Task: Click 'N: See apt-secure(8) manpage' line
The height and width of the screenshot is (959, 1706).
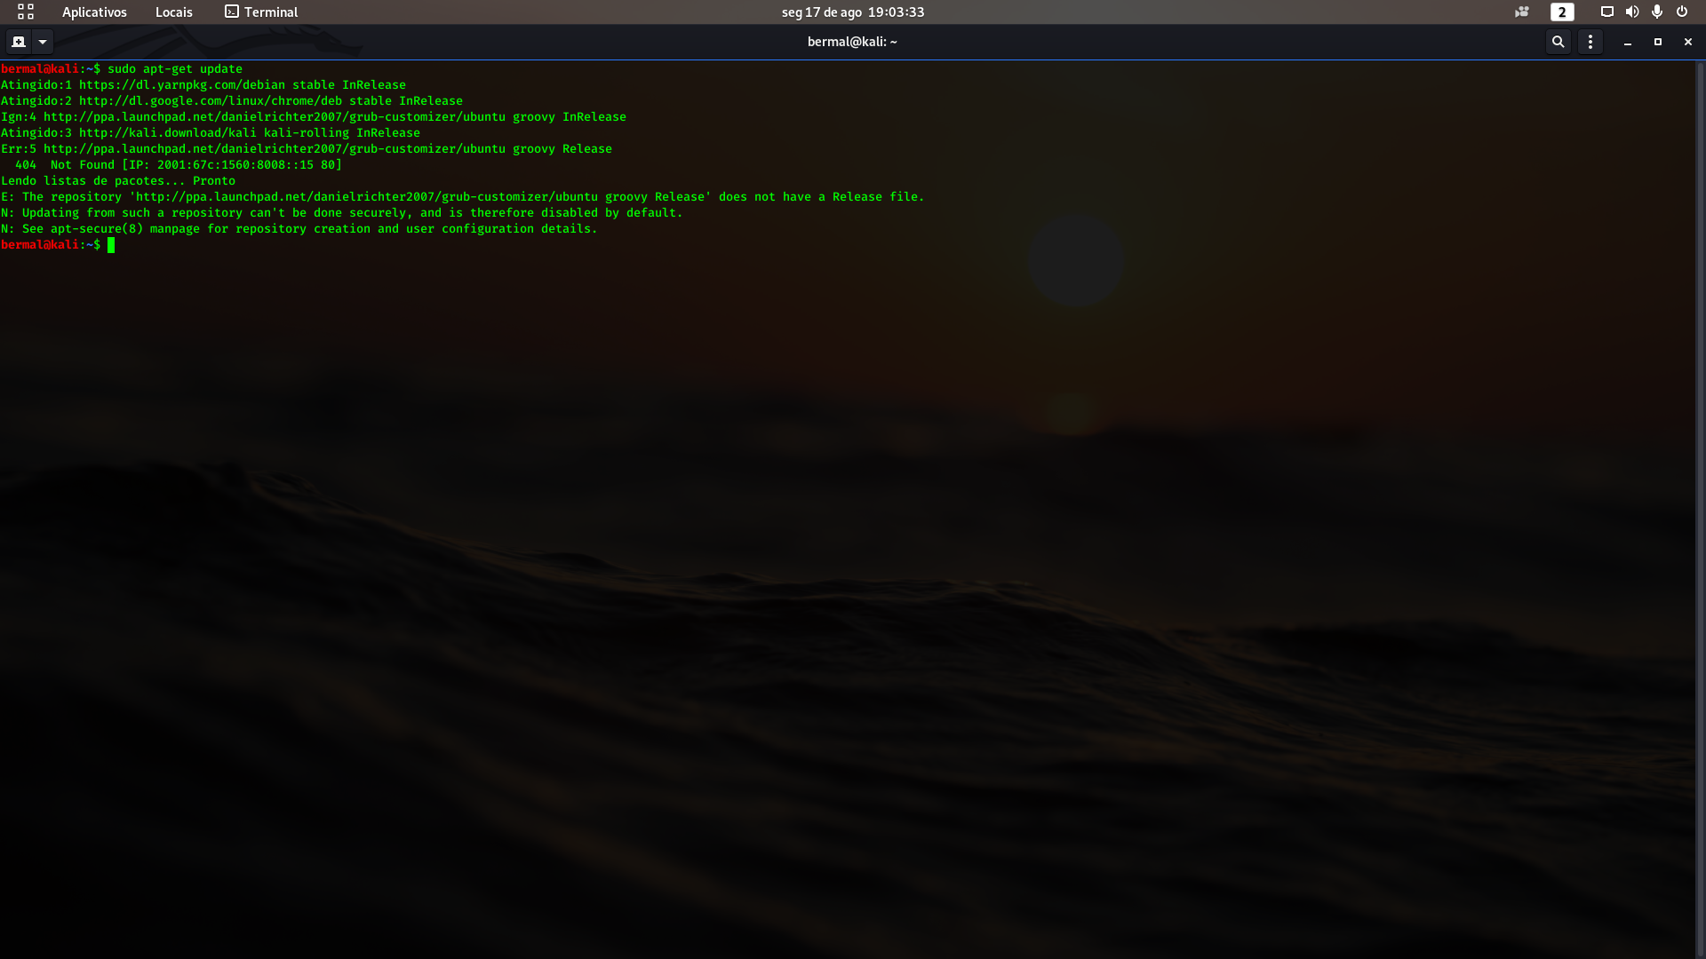Action: (299, 229)
